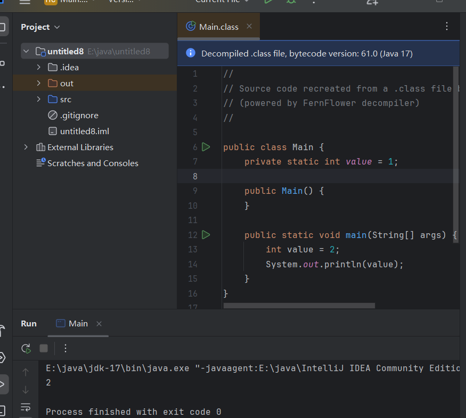Click the 'class' keyword on line 6
The width and height of the screenshot is (466, 418).
coord(273,147)
